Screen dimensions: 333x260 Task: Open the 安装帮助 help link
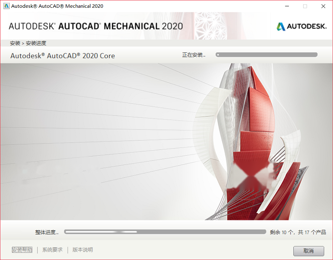pos(22,250)
